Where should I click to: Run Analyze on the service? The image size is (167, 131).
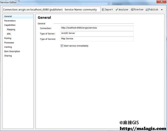click(122, 9)
